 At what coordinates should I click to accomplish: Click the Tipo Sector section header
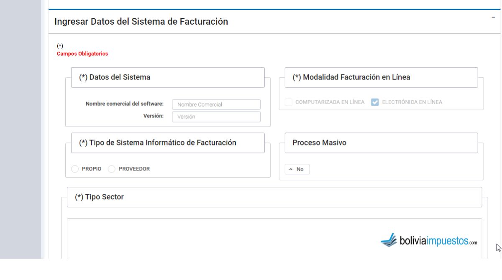[274, 197]
